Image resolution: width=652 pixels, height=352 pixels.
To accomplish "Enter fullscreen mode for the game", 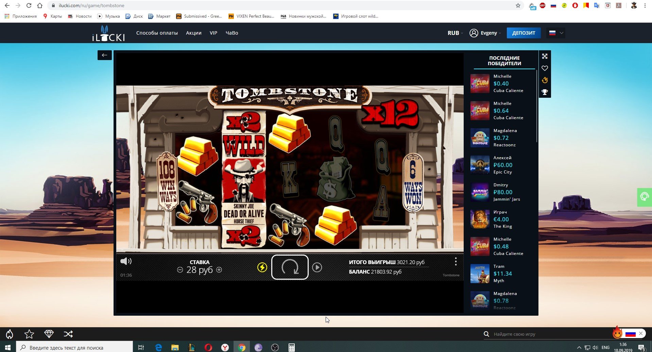I will pos(545,56).
